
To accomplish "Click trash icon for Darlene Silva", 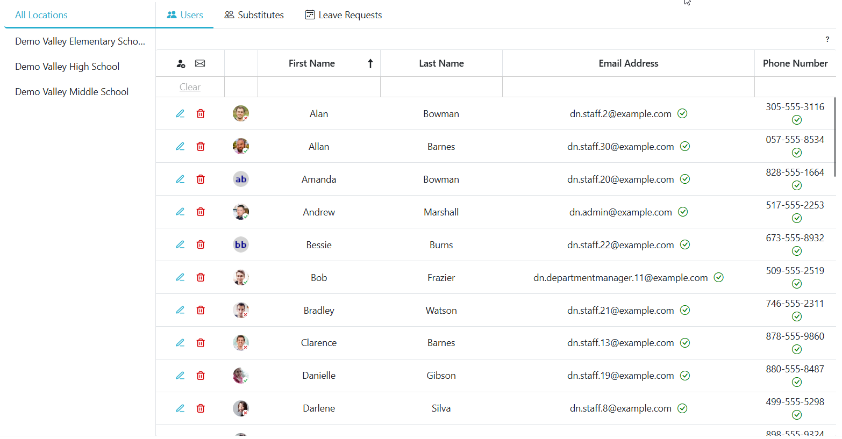I will (201, 409).
